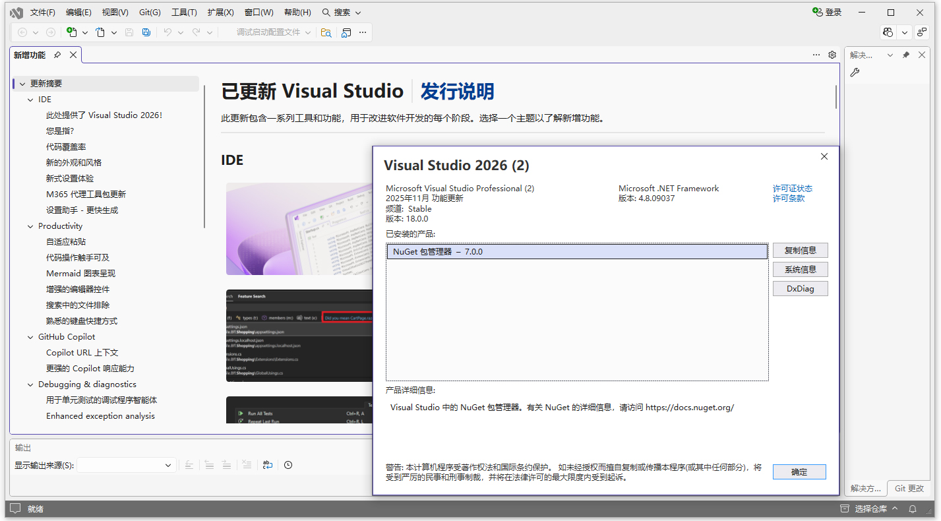Open the notifications bell in the status bar
Image resolution: width=941 pixels, height=521 pixels.
click(x=913, y=508)
